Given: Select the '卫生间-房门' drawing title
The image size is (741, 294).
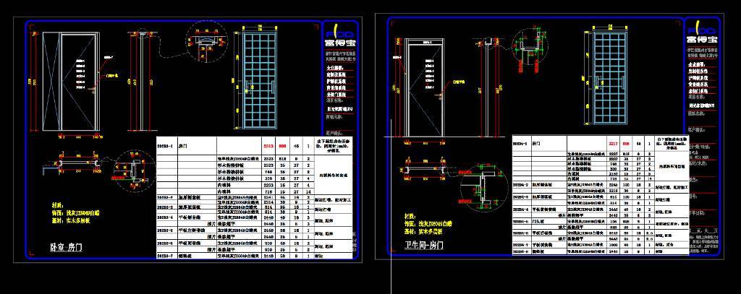Looking at the screenshot, I should coord(424,246).
